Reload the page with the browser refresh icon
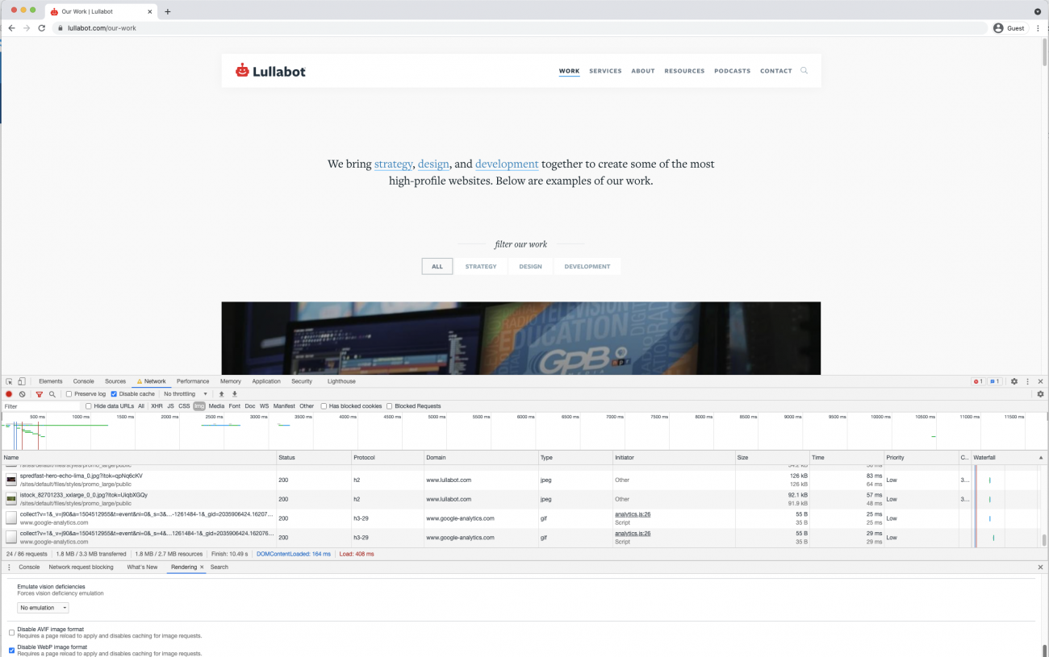 pos(42,28)
